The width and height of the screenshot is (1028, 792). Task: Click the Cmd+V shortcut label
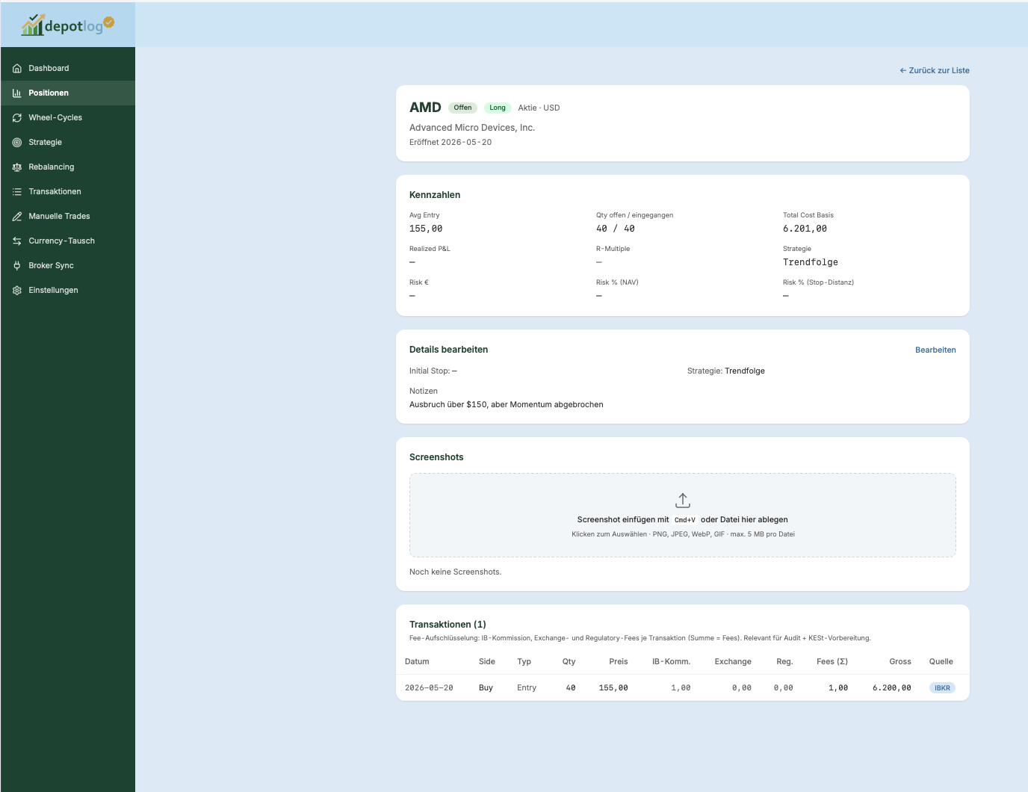pyautogui.click(x=685, y=520)
